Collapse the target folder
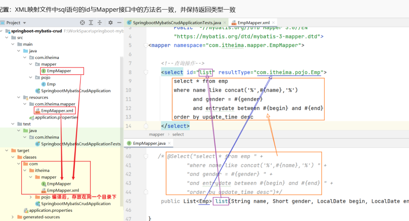The height and width of the screenshot is (221, 409). point(7,151)
